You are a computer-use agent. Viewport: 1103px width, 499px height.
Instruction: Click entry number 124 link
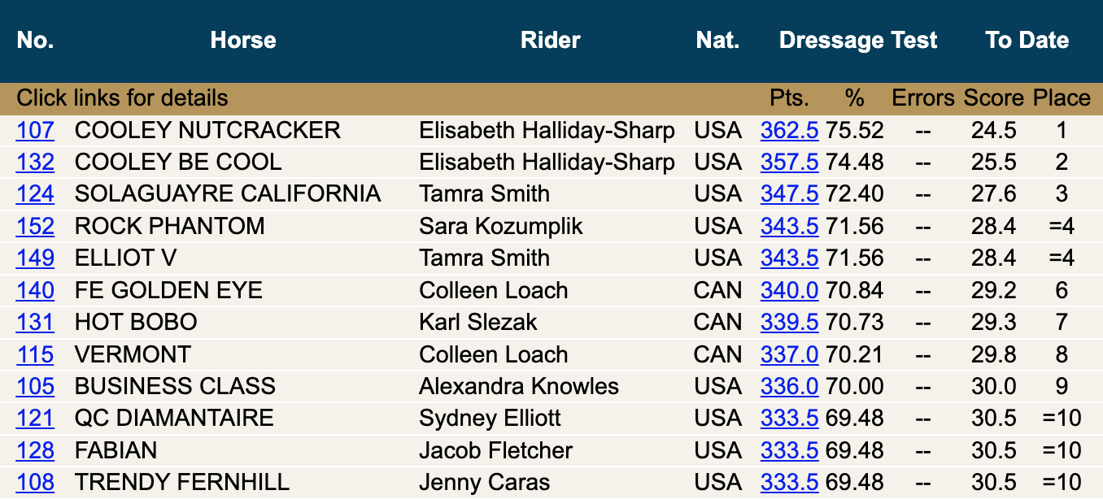(x=35, y=193)
